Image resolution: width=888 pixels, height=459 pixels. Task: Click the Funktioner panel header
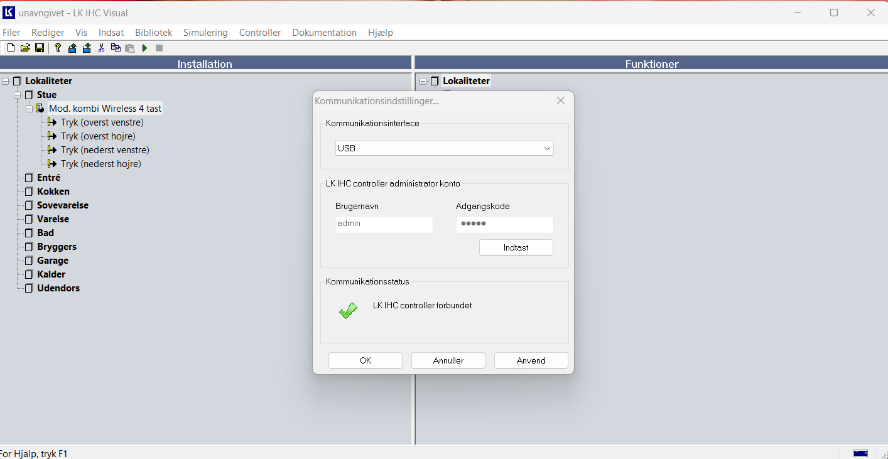652,64
